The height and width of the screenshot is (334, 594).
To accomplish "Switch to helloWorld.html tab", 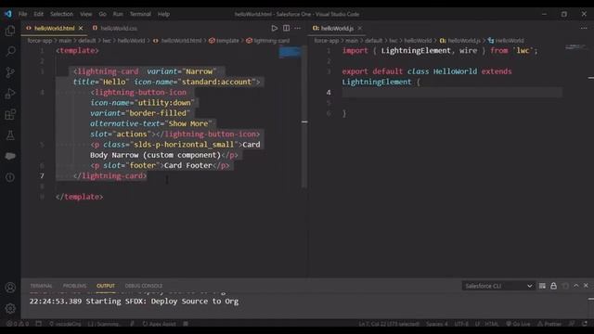I will coord(54,28).
